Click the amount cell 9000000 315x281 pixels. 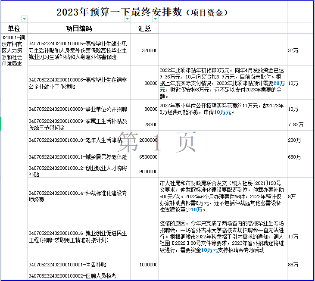[144, 171]
